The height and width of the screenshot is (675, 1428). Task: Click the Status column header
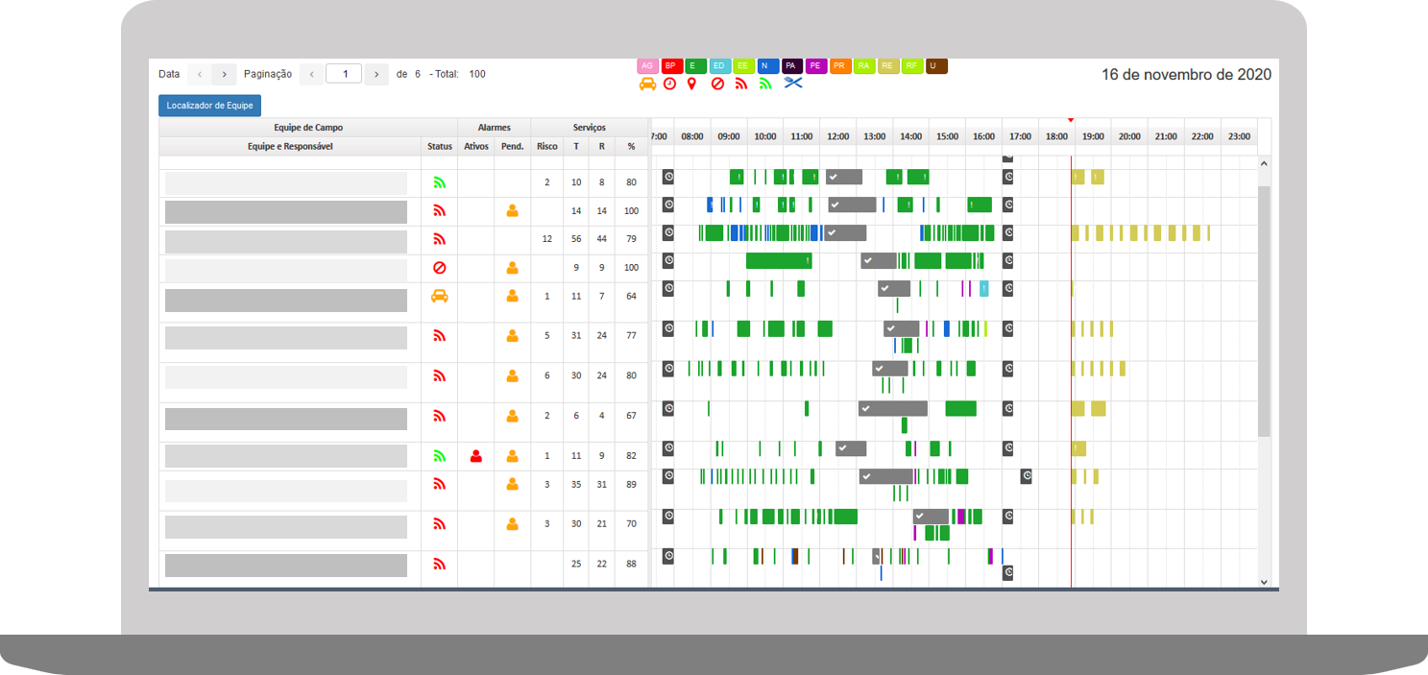point(439,146)
